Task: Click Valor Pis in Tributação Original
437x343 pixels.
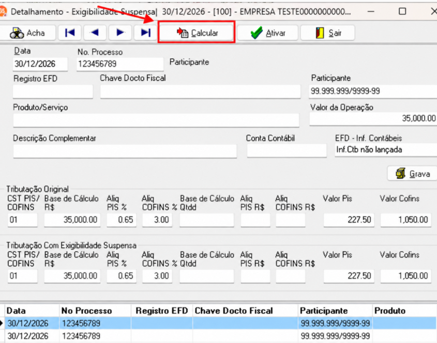Action: click(349, 220)
